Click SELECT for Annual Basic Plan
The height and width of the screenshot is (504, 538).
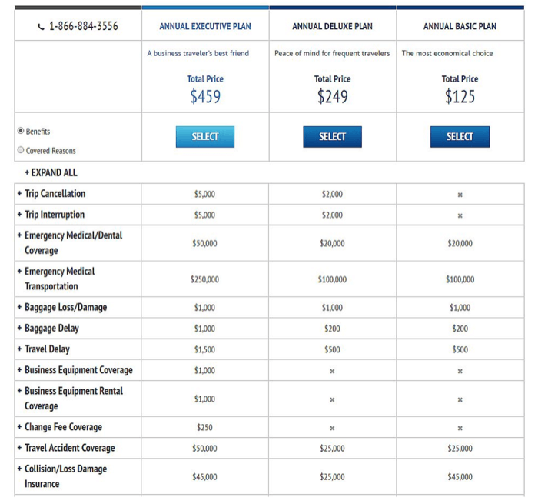[x=460, y=136]
